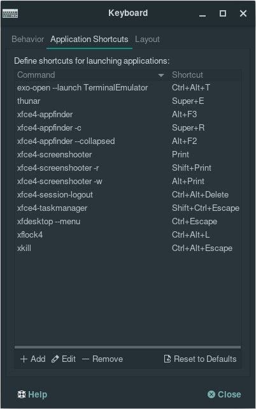Click the pencil Edit icon
The image size is (256, 409).
point(55,359)
